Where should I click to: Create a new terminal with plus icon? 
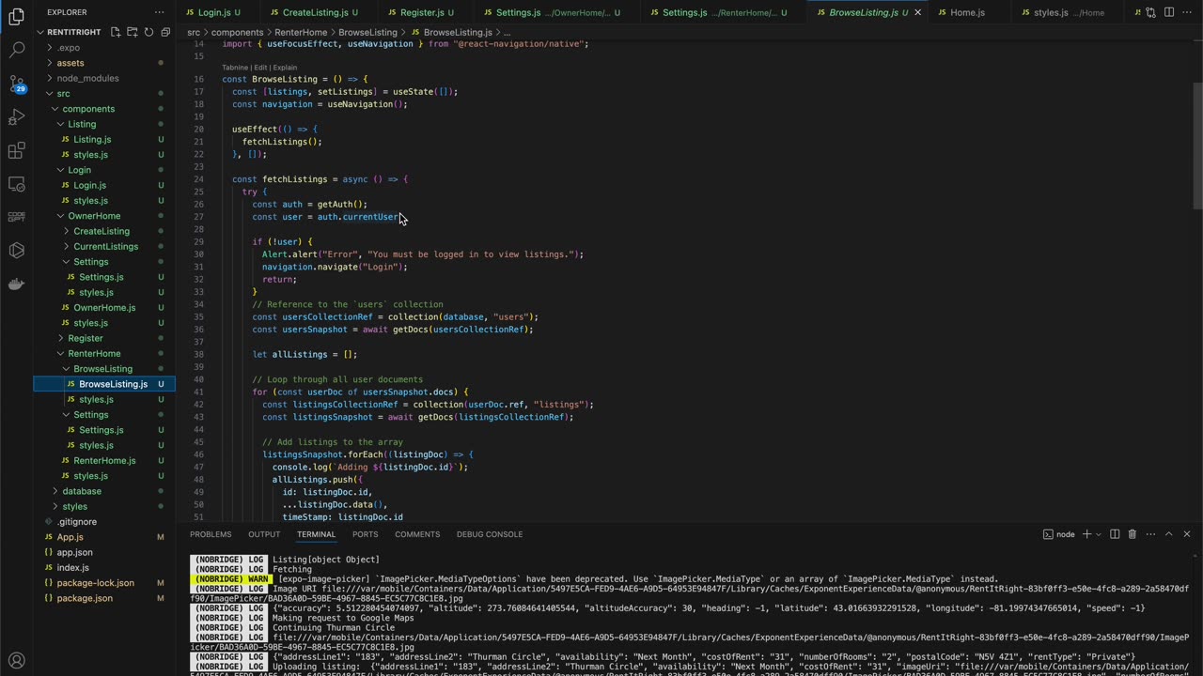click(x=1086, y=534)
